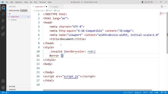Open Customize Layout icon
This screenshot has height=94, width=168.
tap(151, 2)
